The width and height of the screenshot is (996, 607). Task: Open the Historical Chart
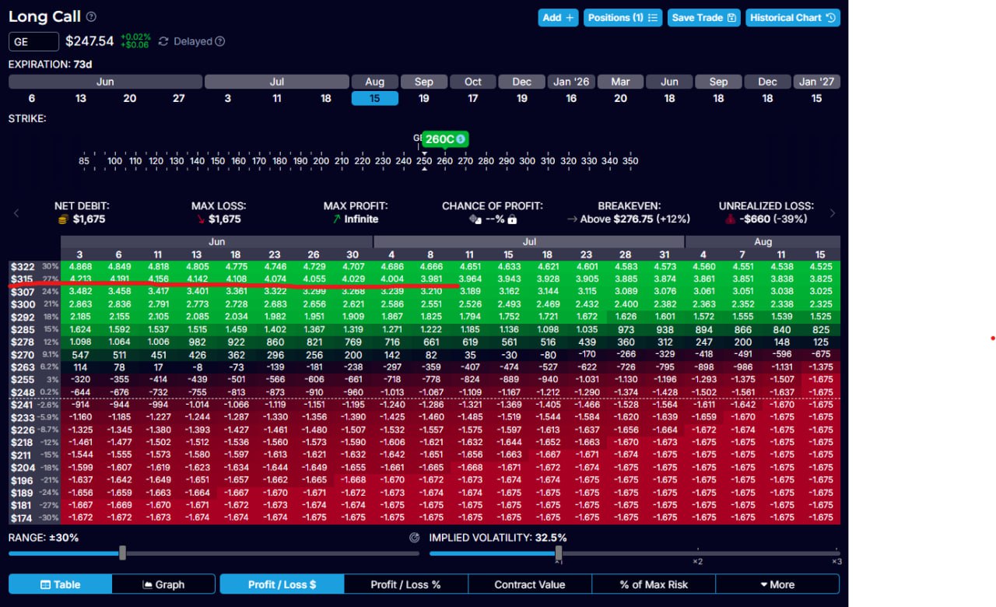[792, 18]
